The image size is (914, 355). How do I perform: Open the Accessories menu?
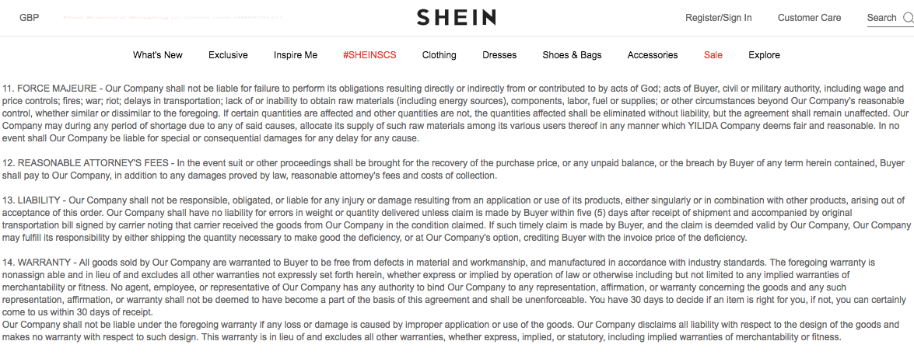coord(653,55)
